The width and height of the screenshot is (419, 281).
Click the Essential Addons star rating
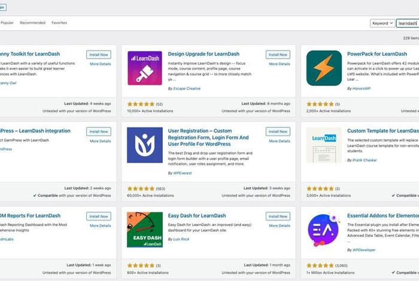pos(320,265)
